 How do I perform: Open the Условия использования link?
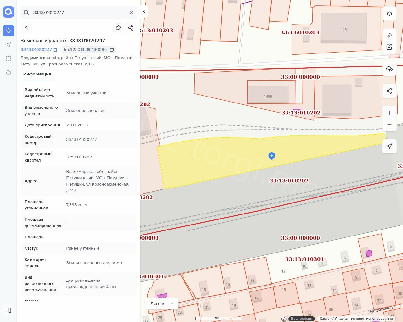[x=372, y=319]
